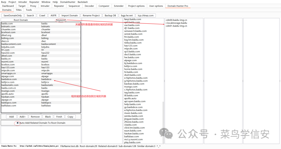Open the Project menu
281x149 pixels.
click(x=12, y=2)
